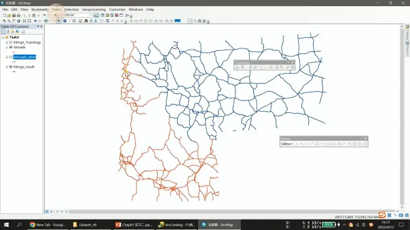Click the Save map document icon
410x230 pixels.
pyautogui.click(x=14, y=15)
